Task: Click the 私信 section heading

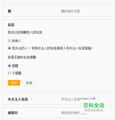Action: click(11, 25)
